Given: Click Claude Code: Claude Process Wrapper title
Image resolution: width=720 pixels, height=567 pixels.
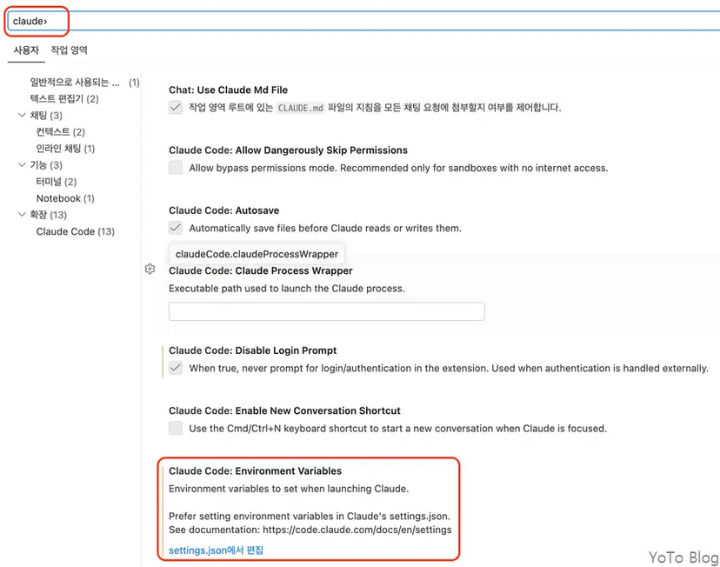Looking at the screenshot, I should click(260, 270).
